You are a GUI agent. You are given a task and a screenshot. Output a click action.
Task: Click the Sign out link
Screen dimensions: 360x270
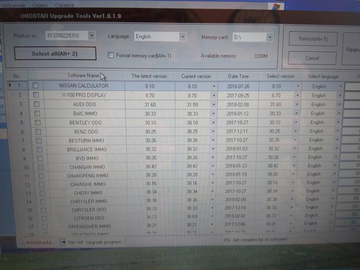(x=75, y=242)
